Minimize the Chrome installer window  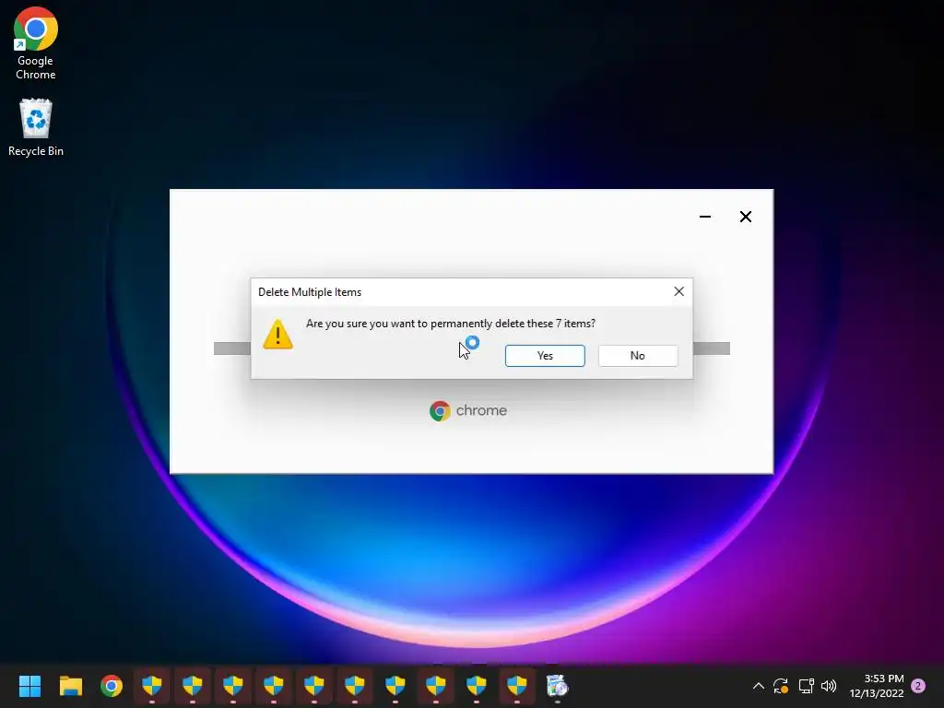[705, 216]
